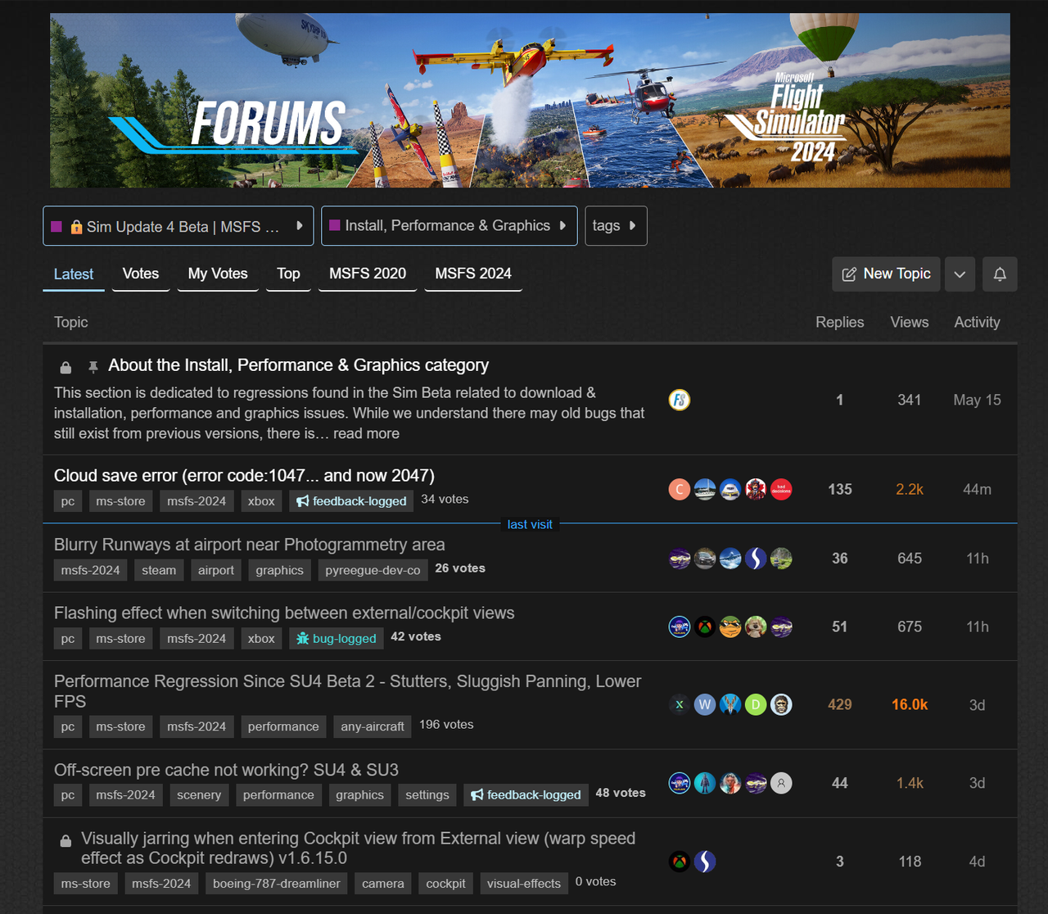Click the Forums banner image
The width and height of the screenshot is (1048, 914).
tap(530, 100)
